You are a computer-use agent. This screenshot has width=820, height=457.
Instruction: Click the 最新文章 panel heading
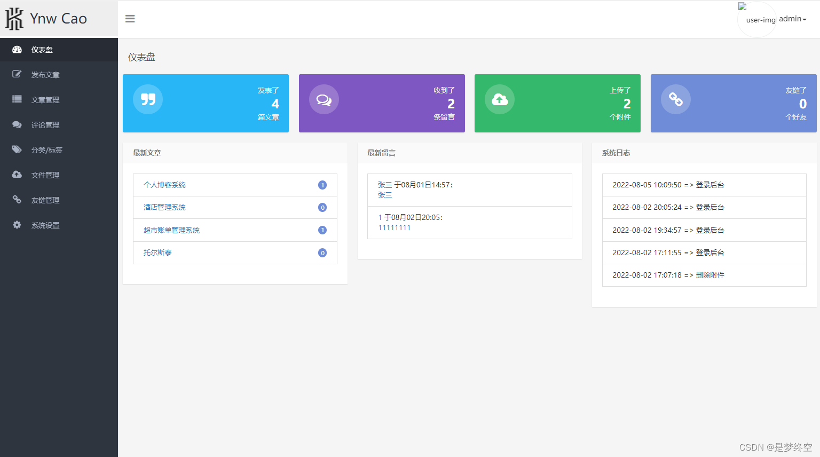[147, 153]
